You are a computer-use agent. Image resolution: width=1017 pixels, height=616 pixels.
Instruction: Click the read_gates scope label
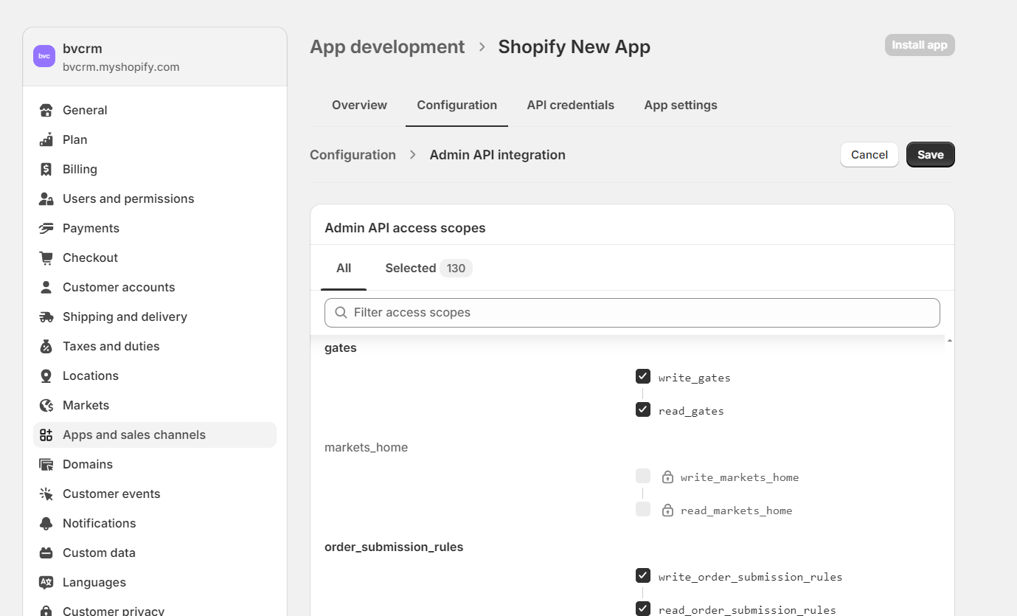[691, 411]
